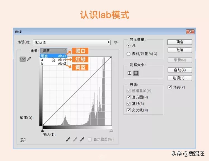Toggle the 预览(P) checkbox
The height and width of the screenshot is (161, 209).
pos(169,87)
